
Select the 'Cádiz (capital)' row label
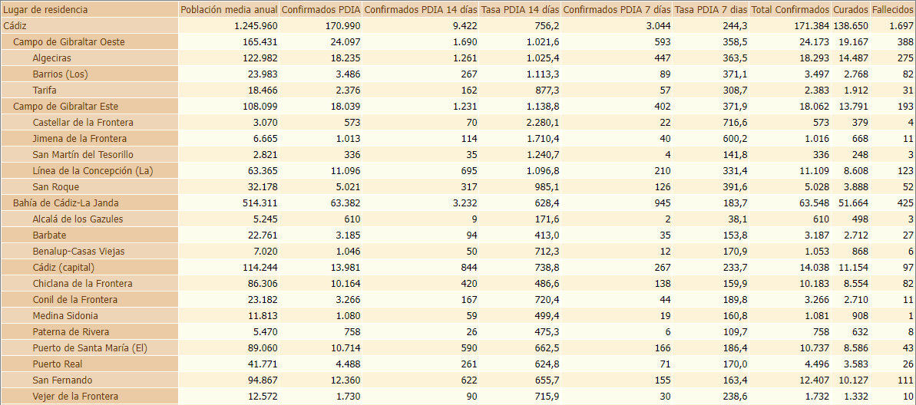(x=63, y=268)
